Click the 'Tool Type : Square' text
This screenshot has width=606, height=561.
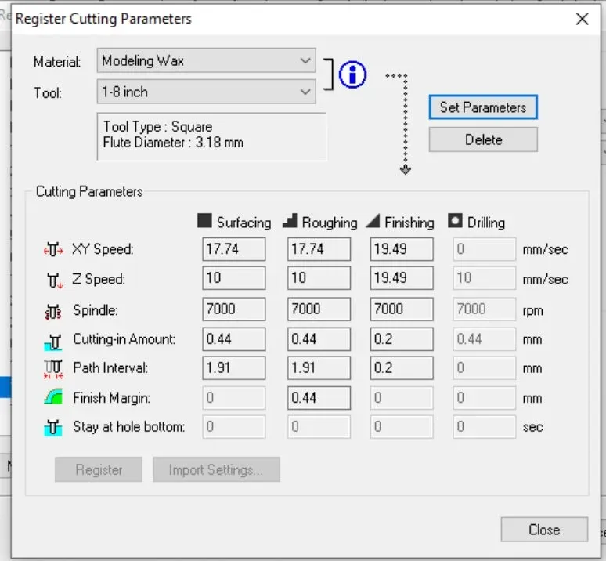coord(157,127)
